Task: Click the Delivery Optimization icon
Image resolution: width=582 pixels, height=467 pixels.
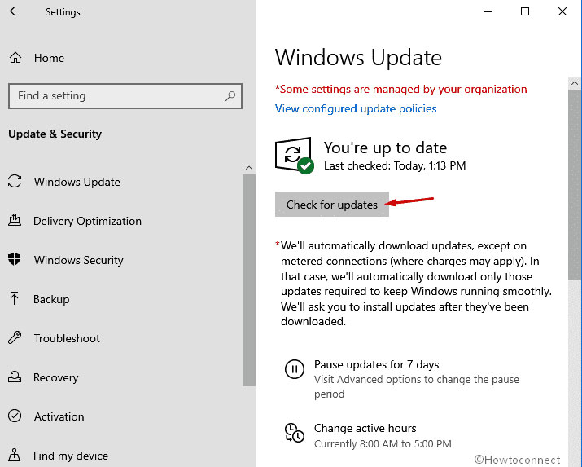Action: pos(15,221)
